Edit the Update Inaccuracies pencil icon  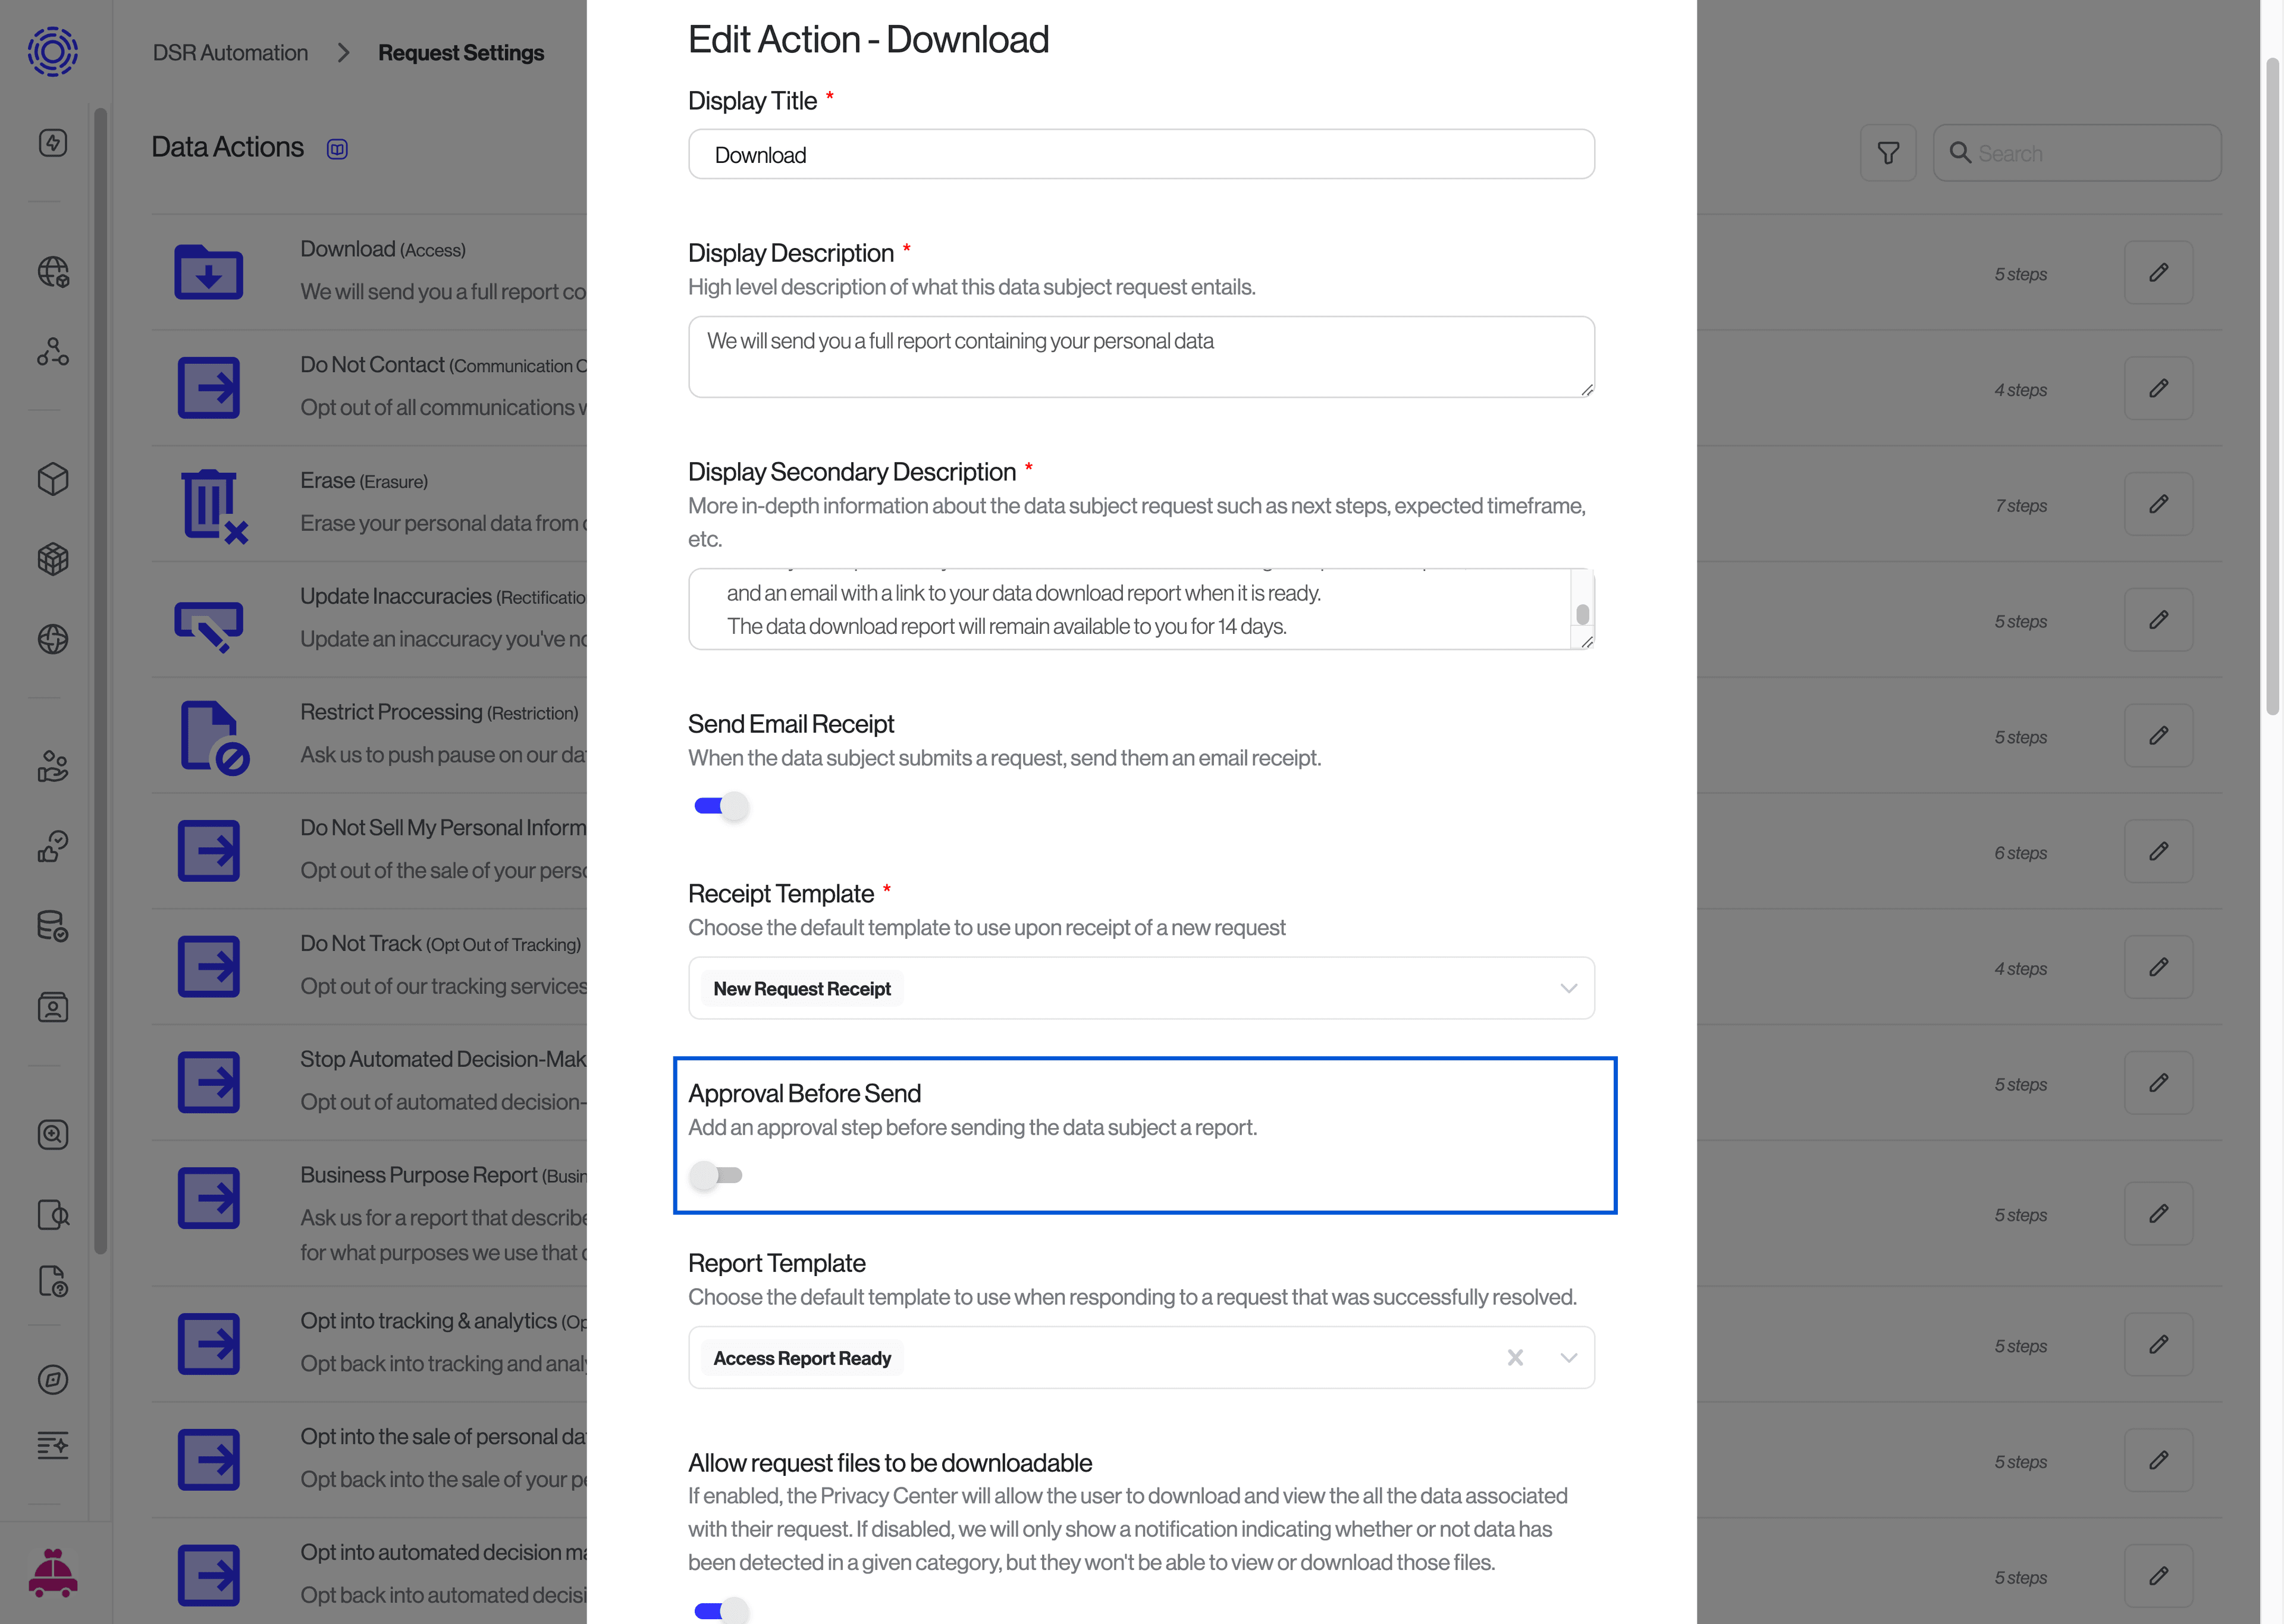(x=2158, y=620)
